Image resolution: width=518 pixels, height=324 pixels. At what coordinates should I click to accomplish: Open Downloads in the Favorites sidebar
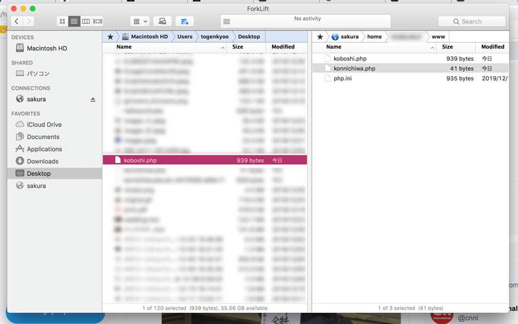[x=42, y=161]
